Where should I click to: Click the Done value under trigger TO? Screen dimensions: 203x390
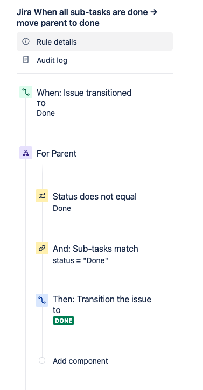click(x=46, y=113)
